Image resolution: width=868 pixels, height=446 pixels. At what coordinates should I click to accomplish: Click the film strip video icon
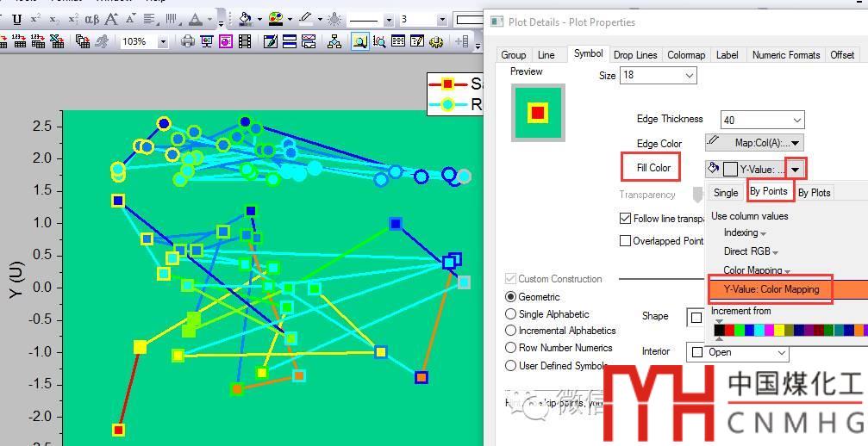pyautogui.click(x=245, y=40)
